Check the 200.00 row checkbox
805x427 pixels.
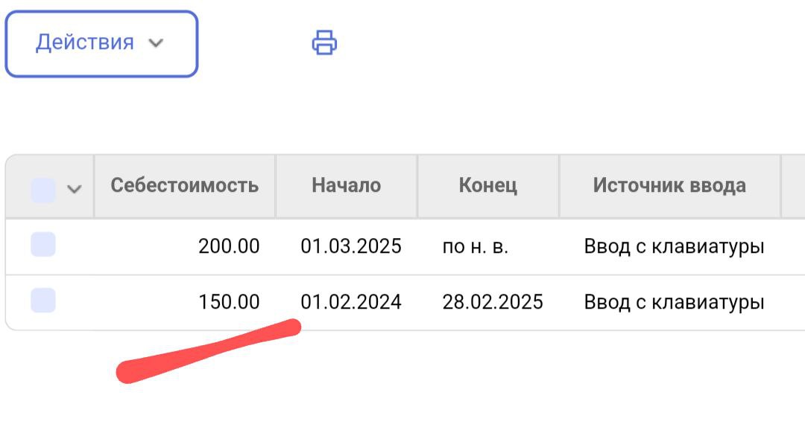(43, 245)
